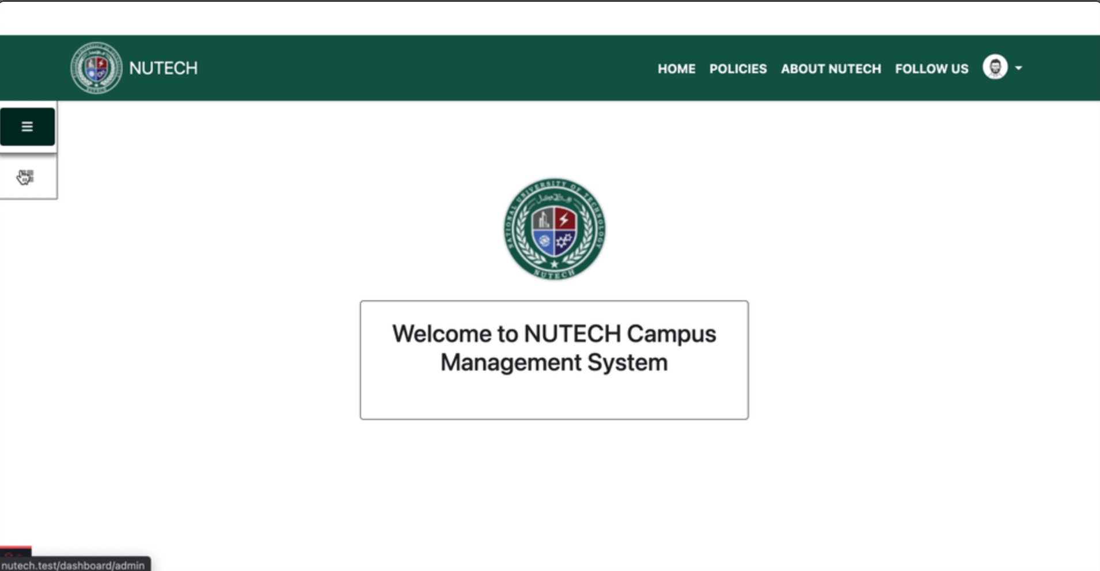Click the NUTECH brand name link

(164, 68)
